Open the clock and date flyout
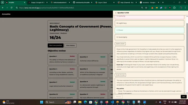The width and height of the screenshot is (188, 105). pos(182,102)
